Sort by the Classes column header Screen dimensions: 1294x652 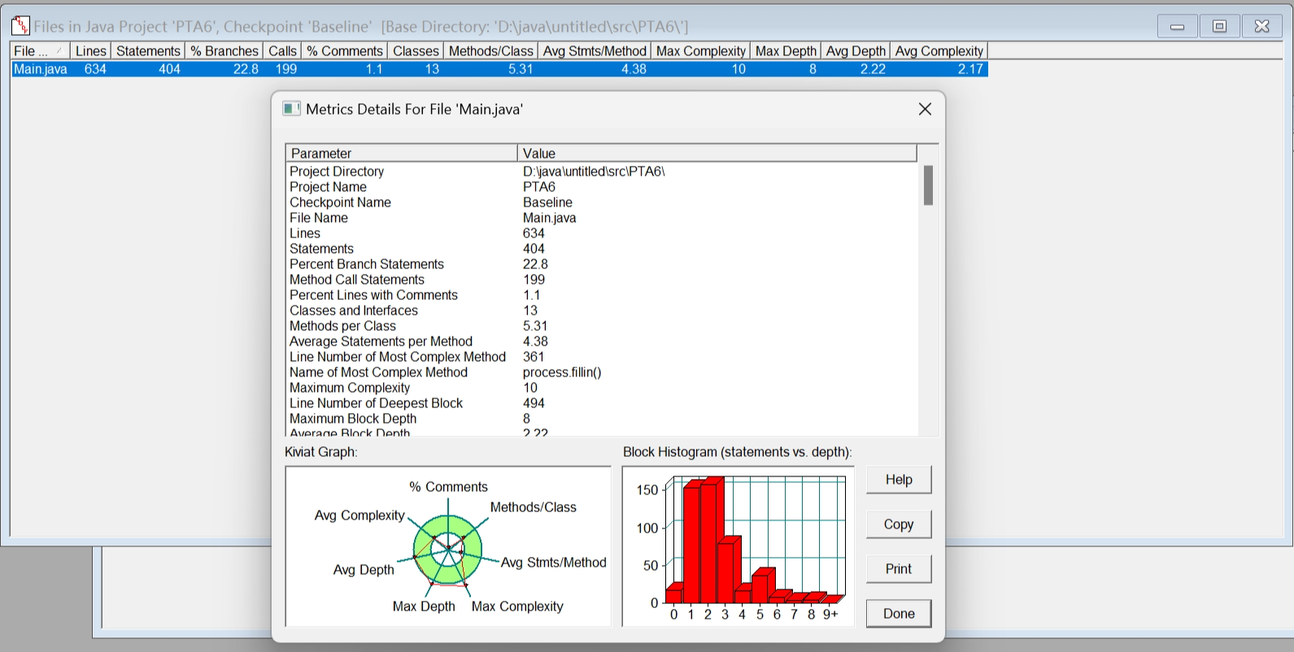pyautogui.click(x=416, y=50)
